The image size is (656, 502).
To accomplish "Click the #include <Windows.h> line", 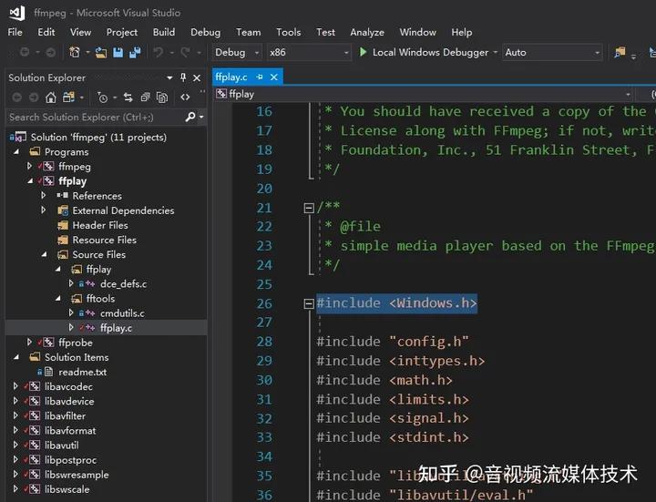I will pyautogui.click(x=396, y=303).
